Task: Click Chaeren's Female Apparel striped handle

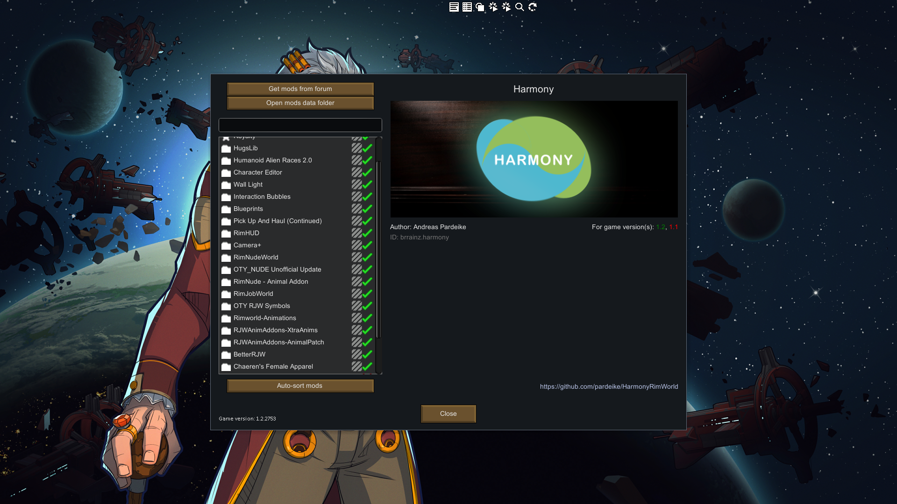Action: tap(356, 366)
